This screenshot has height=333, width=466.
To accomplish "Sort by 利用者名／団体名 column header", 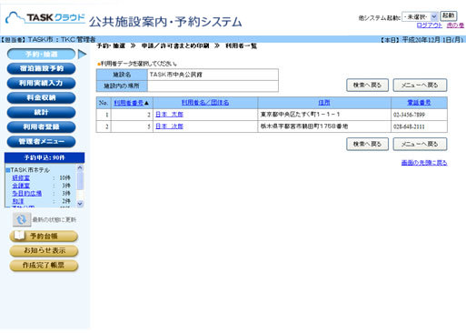I will (205, 103).
